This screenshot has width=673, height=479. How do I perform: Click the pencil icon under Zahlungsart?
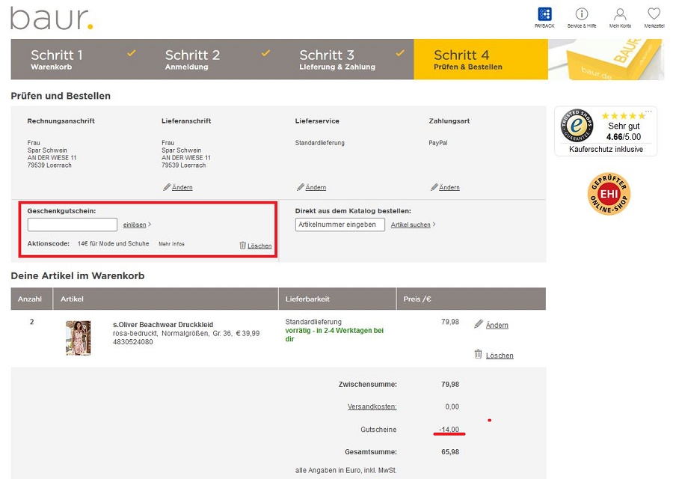click(x=434, y=187)
